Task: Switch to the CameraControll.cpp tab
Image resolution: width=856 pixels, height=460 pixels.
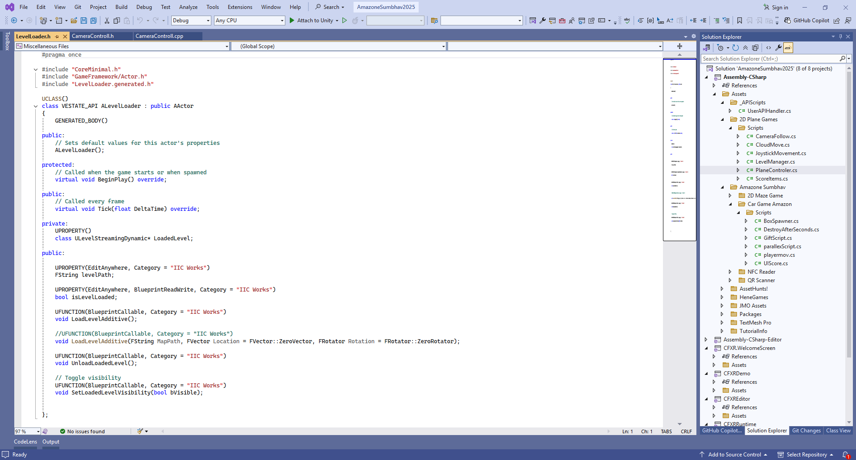Action: (159, 36)
